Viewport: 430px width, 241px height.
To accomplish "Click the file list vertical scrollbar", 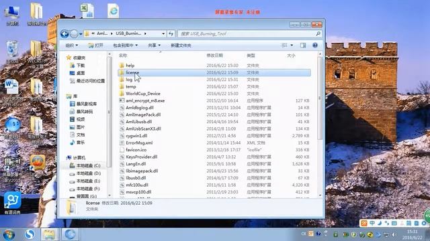I will pyautogui.click(x=320, y=98).
